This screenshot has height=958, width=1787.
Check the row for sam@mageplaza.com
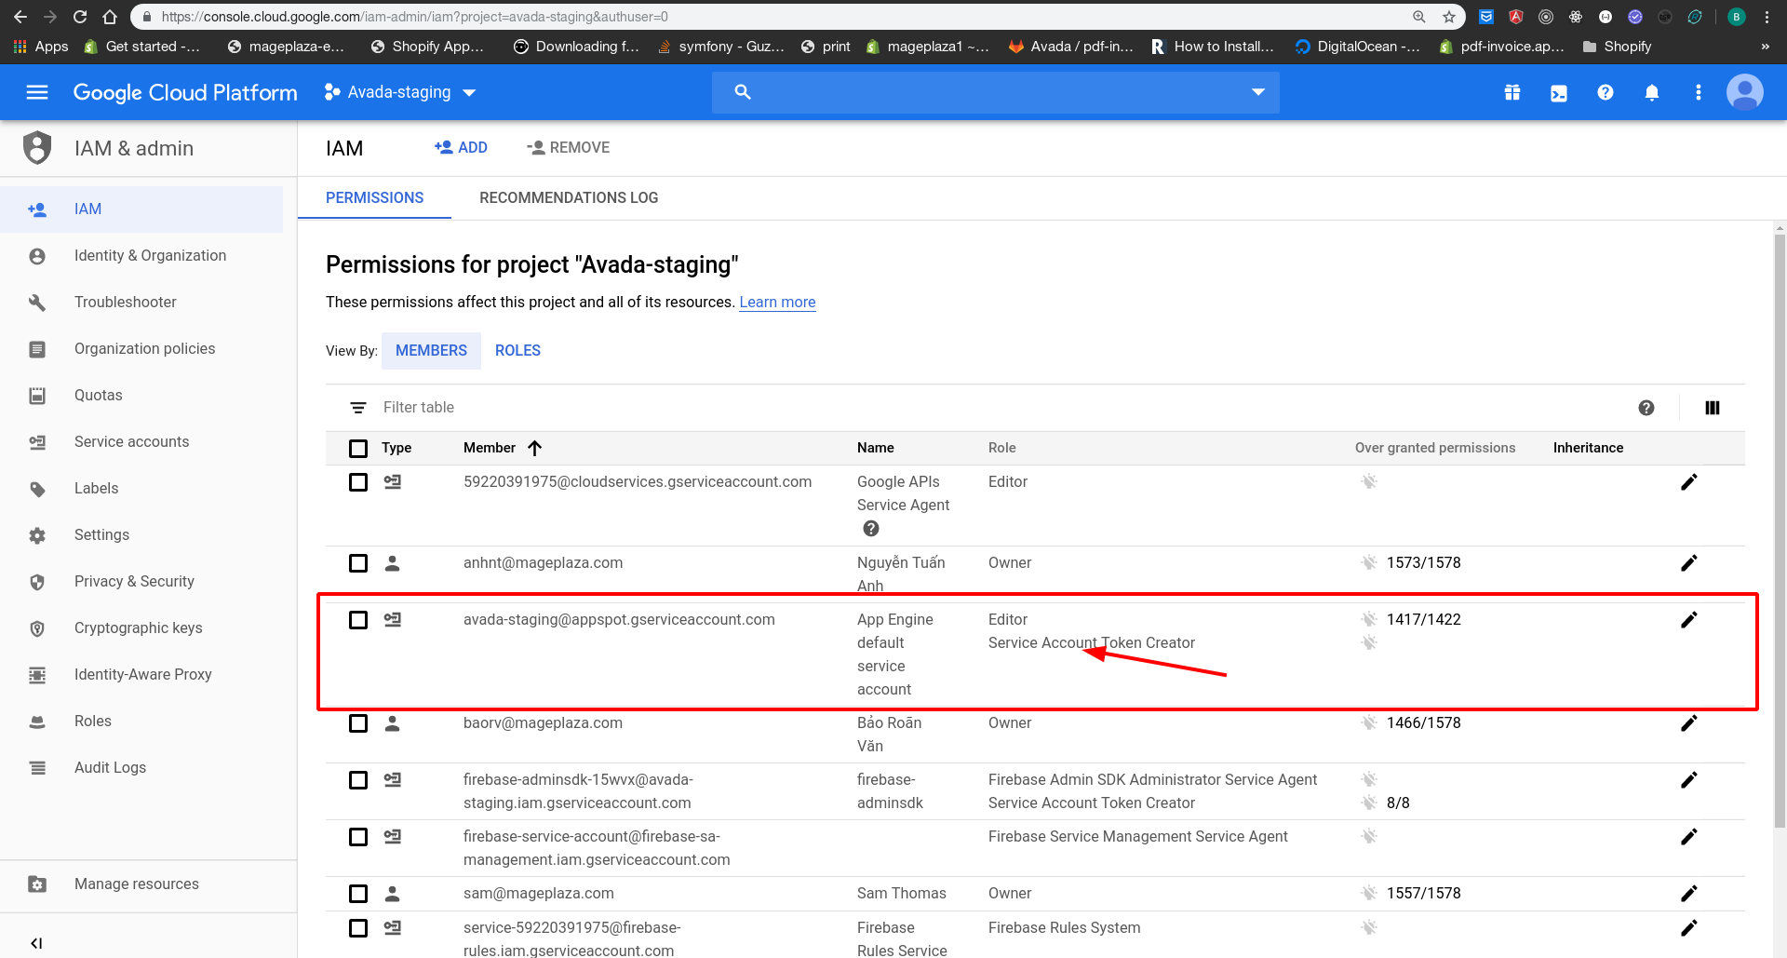point(358,893)
